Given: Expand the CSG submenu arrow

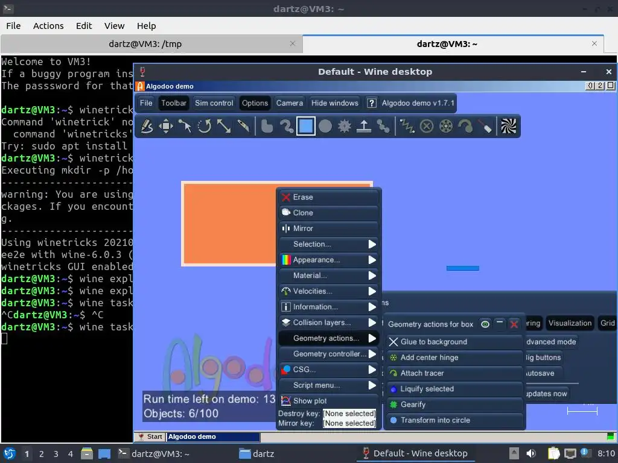Looking at the screenshot, I should tap(372, 370).
